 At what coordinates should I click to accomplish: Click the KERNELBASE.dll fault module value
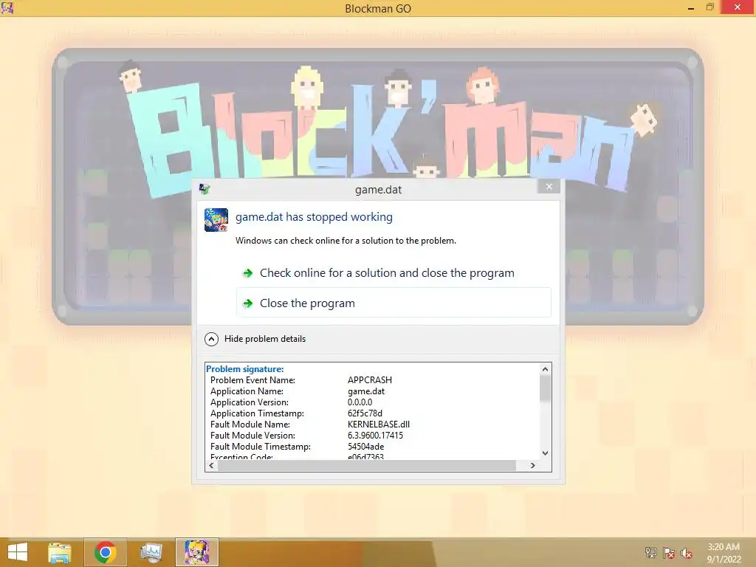click(x=379, y=425)
